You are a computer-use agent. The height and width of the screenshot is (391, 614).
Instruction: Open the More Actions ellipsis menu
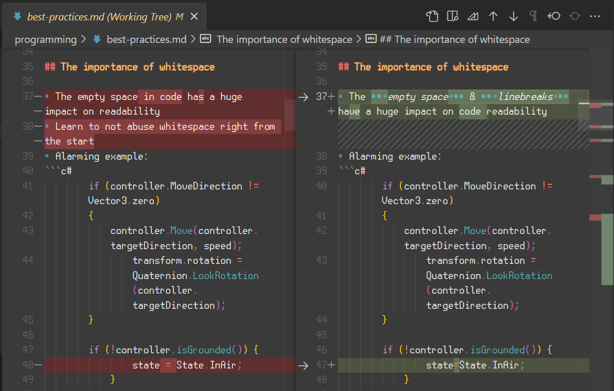pos(595,16)
